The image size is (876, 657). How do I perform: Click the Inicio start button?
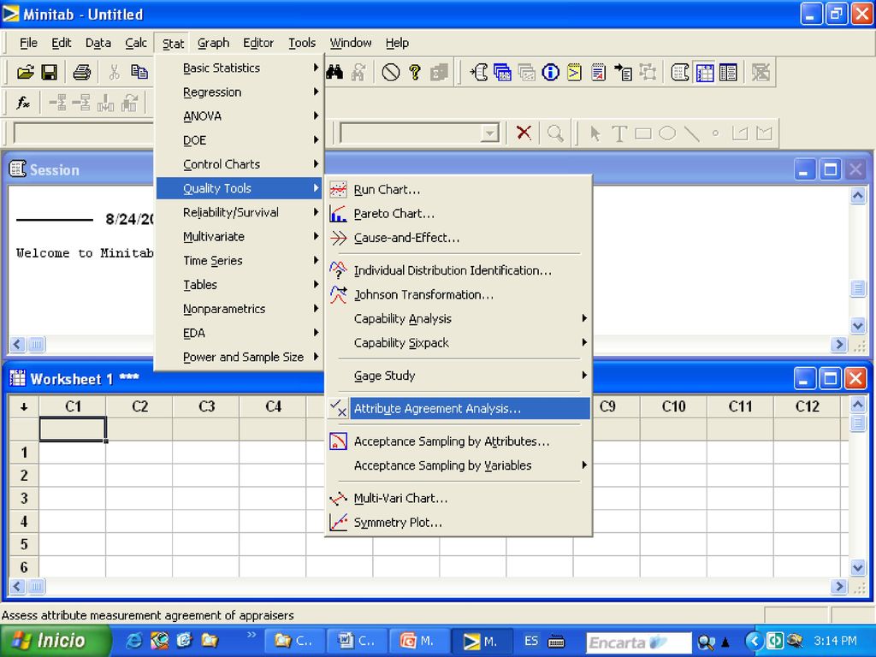(56, 641)
